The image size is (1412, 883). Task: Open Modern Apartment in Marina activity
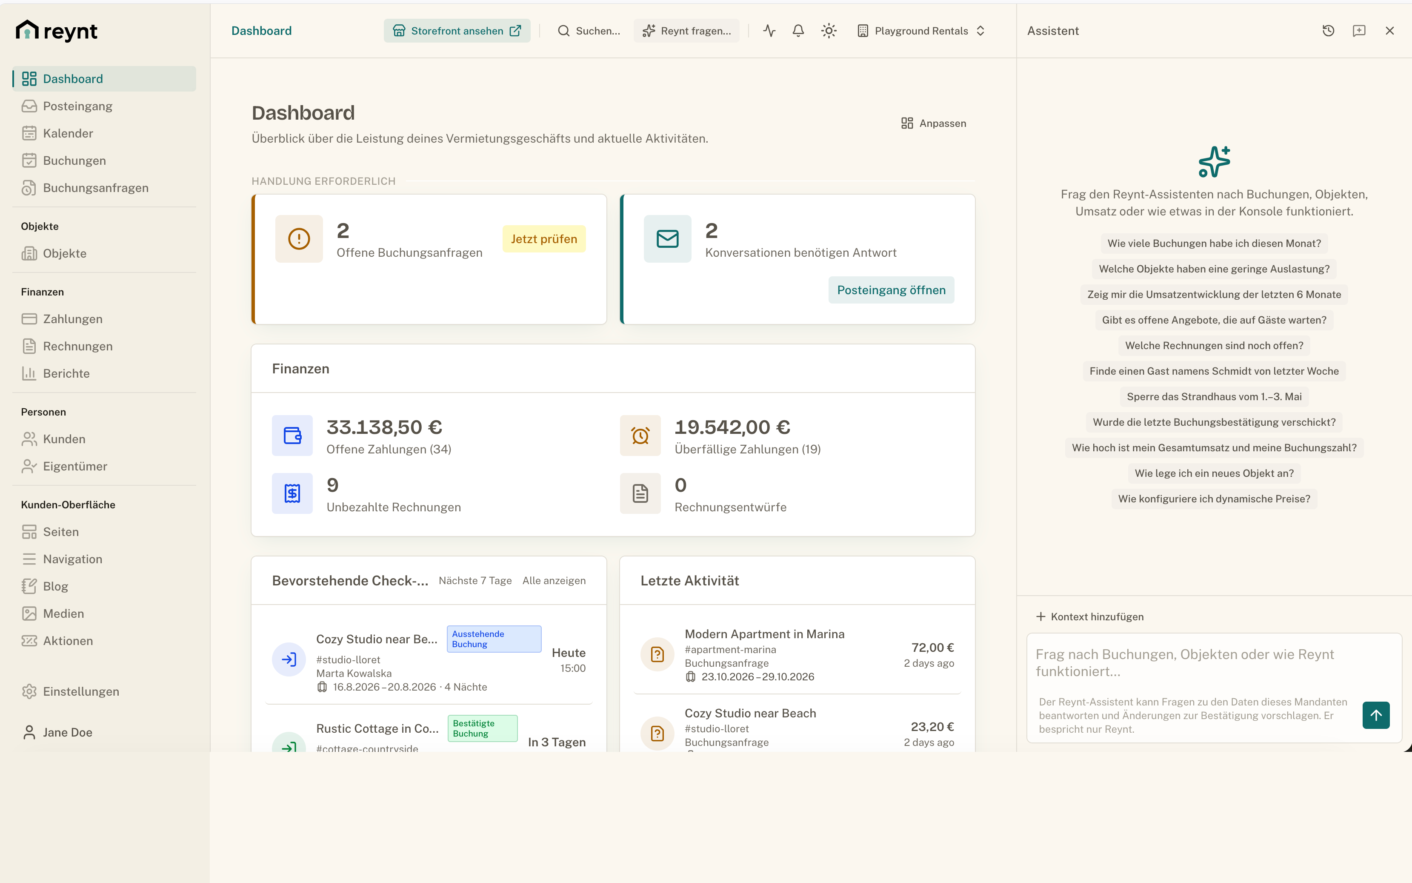[x=797, y=655]
